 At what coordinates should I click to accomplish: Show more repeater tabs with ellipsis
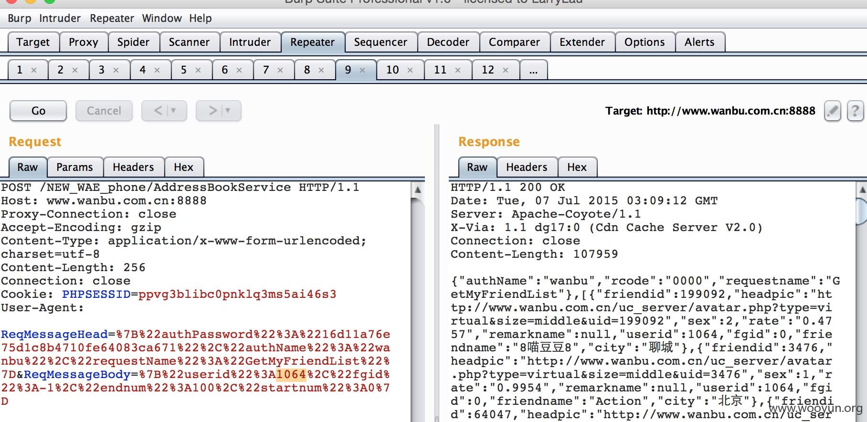click(533, 70)
